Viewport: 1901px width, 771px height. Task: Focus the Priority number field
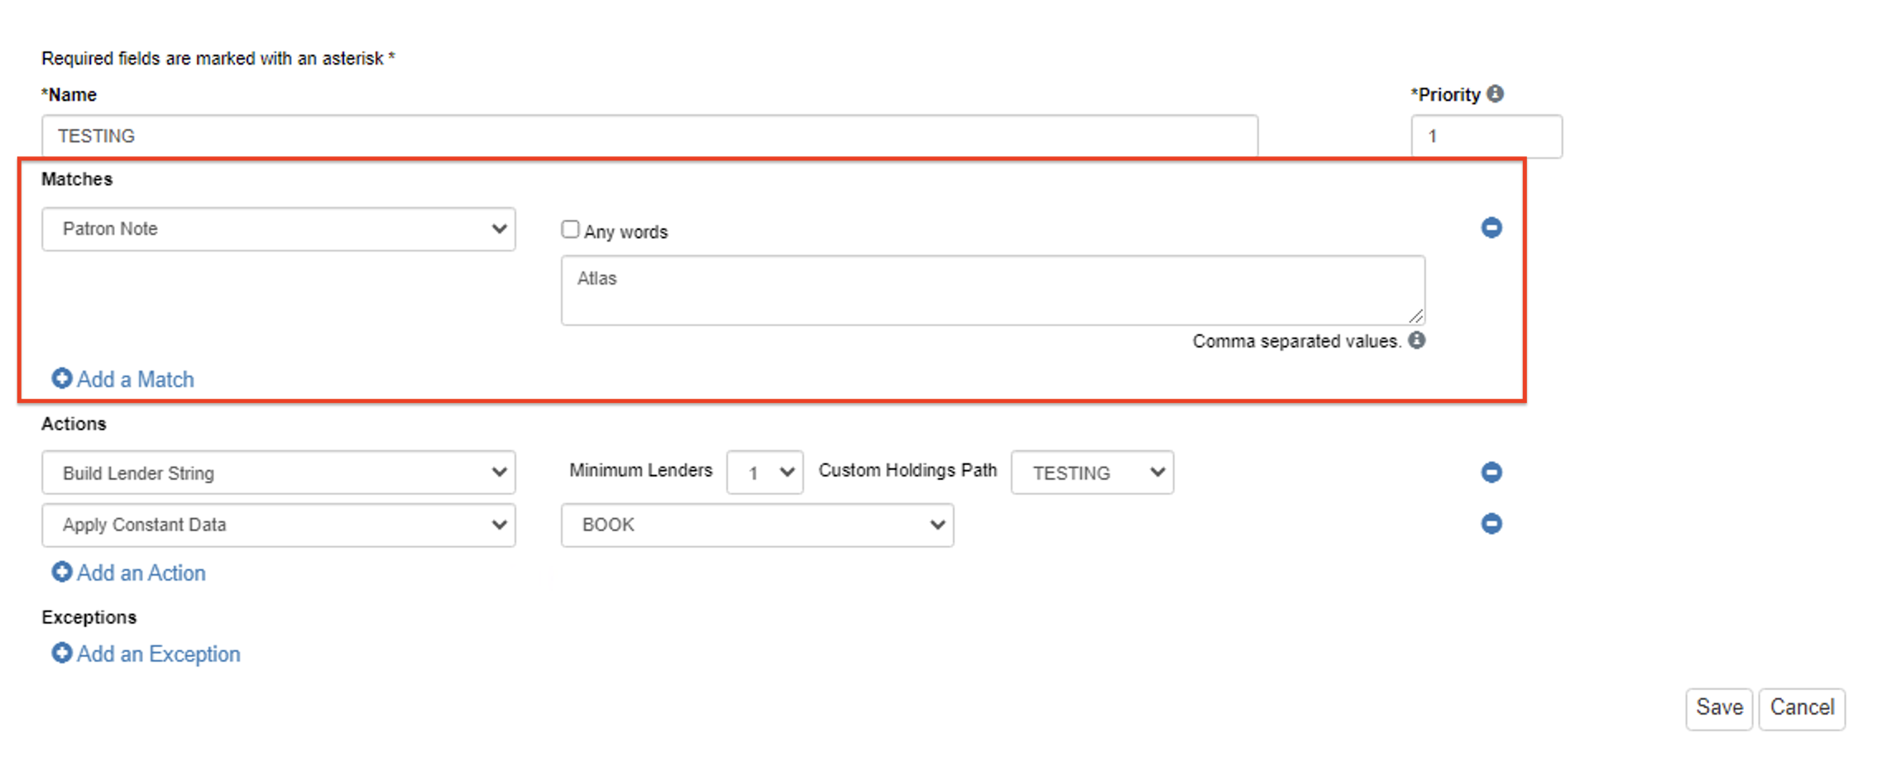click(1486, 136)
